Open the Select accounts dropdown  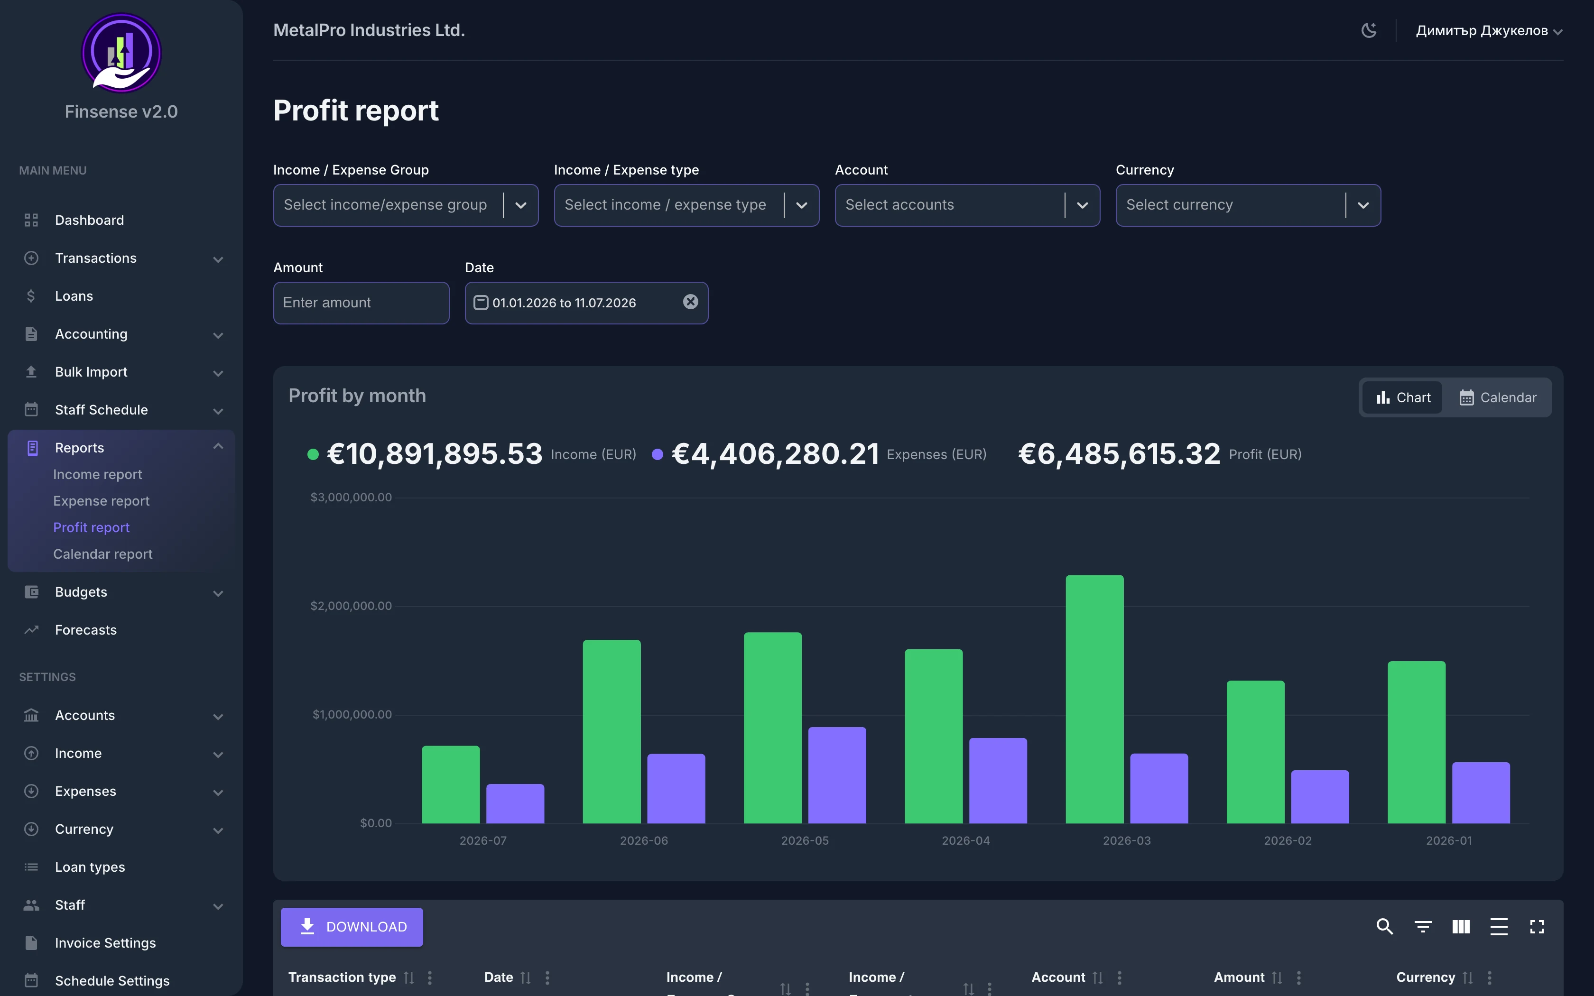[967, 205]
